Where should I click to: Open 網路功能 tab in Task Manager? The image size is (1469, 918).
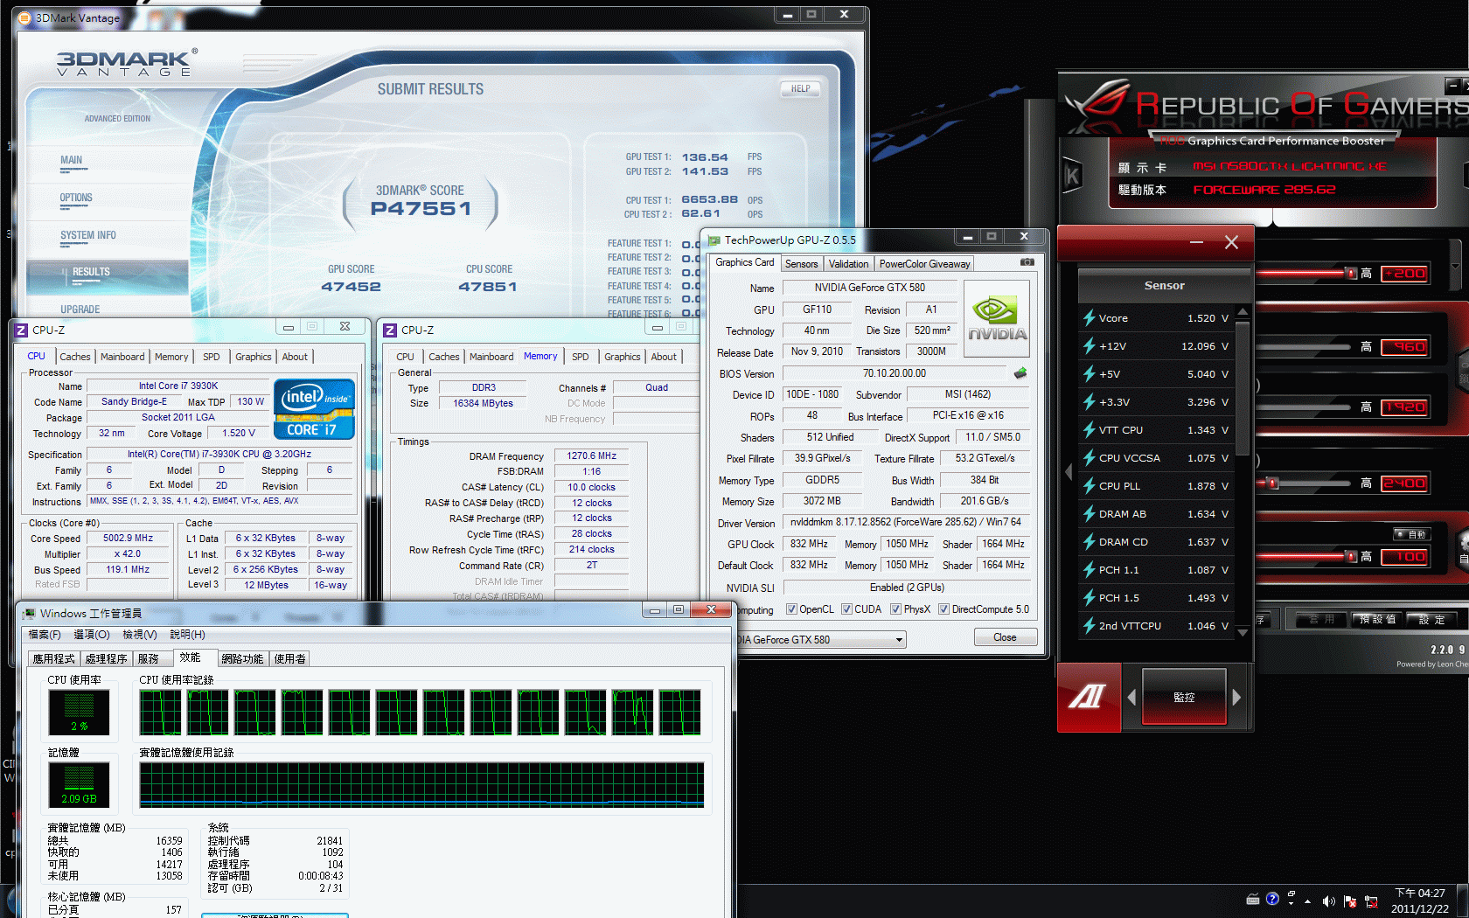[x=242, y=659]
